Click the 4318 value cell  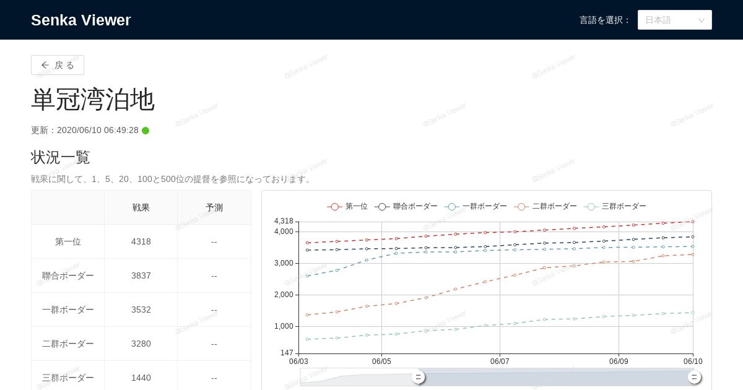(x=141, y=241)
